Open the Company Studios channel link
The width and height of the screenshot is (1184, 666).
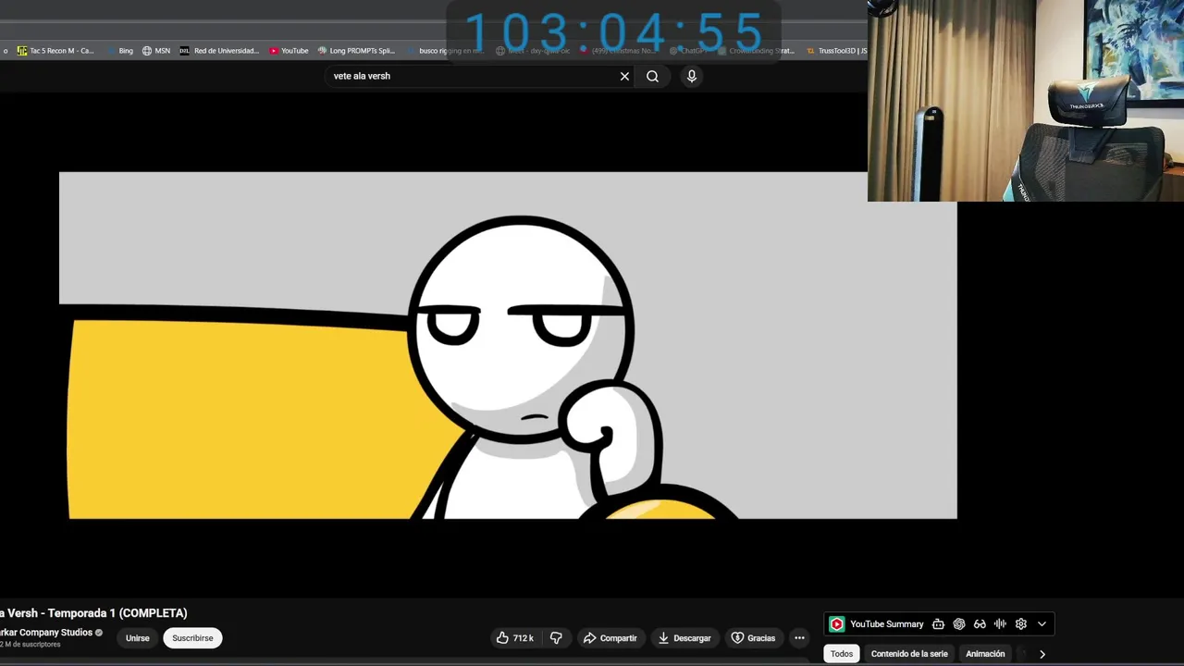pos(46,633)
